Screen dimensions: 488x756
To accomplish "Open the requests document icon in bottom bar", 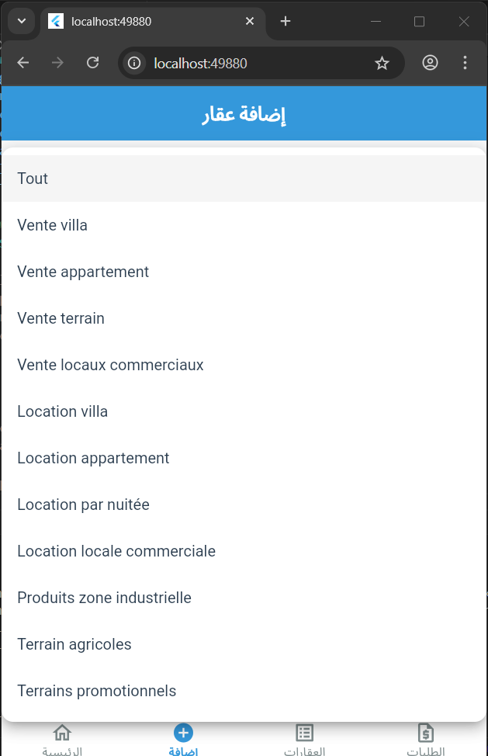I will 426,733.
